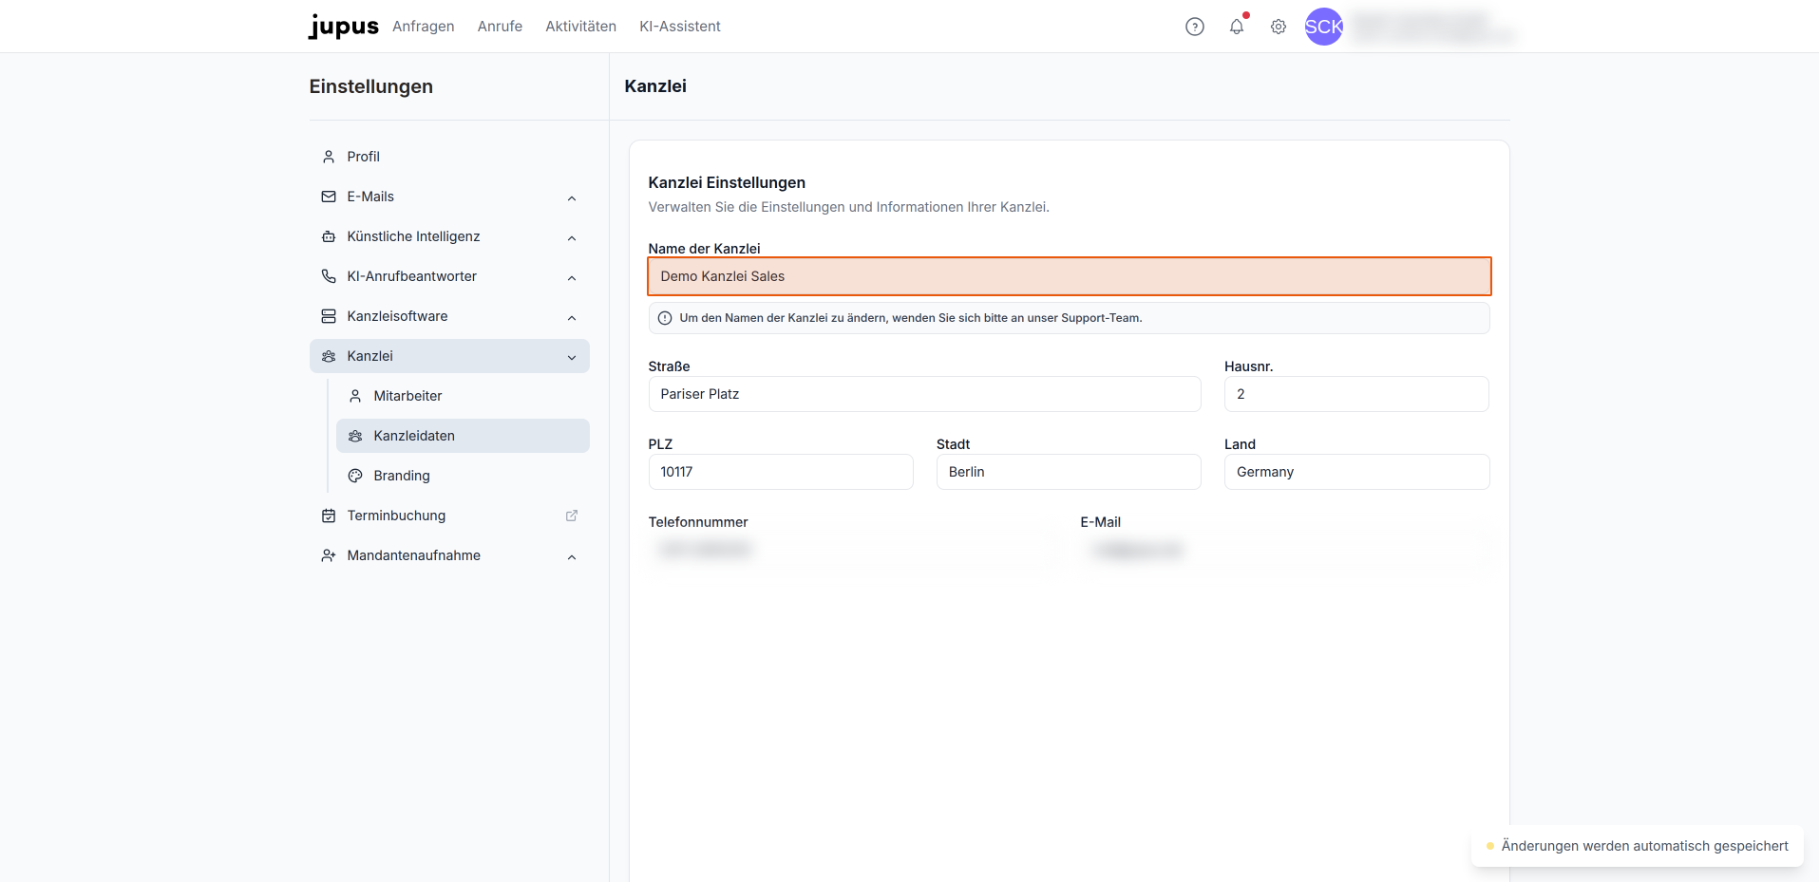Go to Profil settings
Screen dimensions: 1819x882
(449, 157)
